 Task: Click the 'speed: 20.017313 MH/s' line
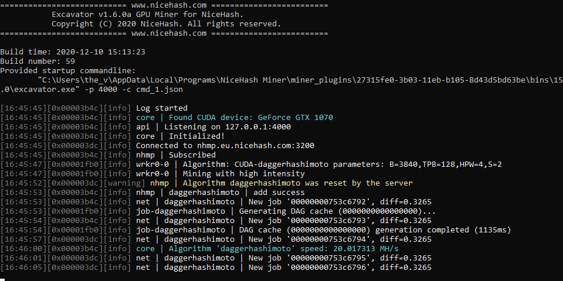click(199, 249)
